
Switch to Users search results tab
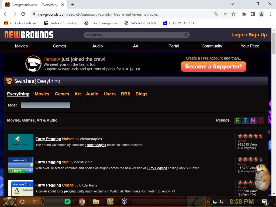coord(110,94)
